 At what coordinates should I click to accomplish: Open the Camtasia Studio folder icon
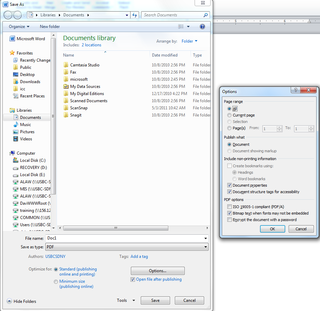(x=66, y=65)
